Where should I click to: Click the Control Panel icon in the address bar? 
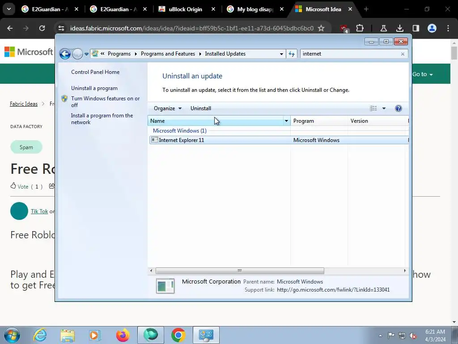pyautogui.click(x=95, y=54)
